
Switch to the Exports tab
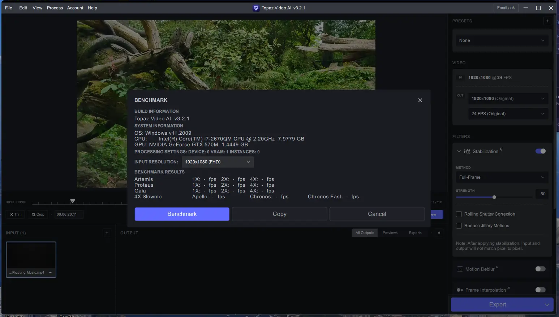pyautogui.click(x=415, y=233)
